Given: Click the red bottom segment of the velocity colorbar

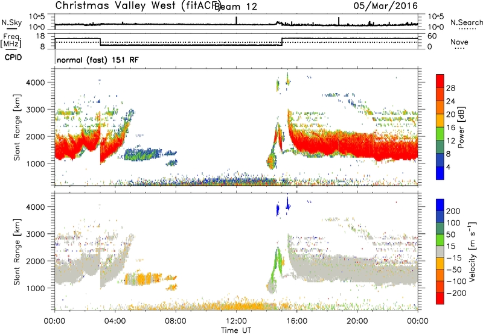Looking at the screenshot, I should (x=440, y=298).
